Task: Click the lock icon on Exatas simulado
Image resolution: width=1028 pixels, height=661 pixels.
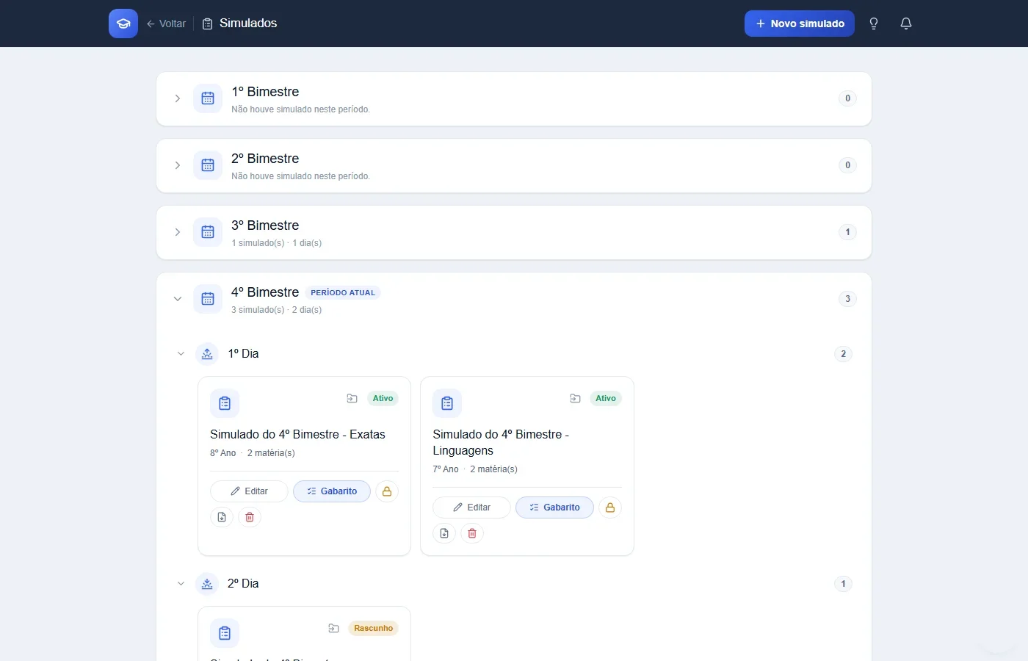Action: 387,491
